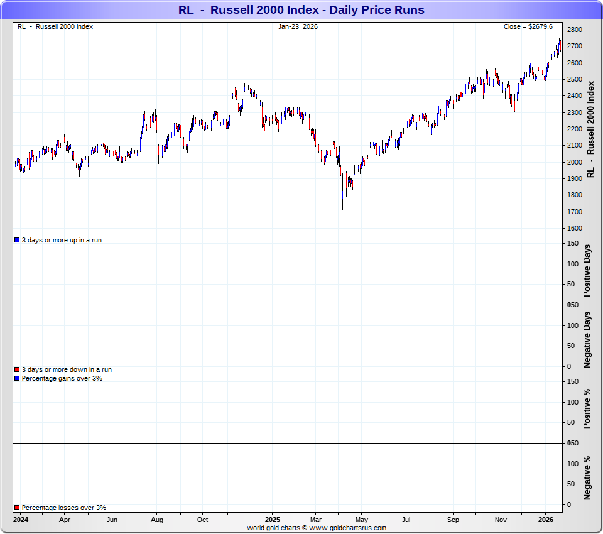Viewport: 603px width, 534px height.
Task: Click the 'Percentage losses over 3%' legend text
Action: [x=64, y=508]
